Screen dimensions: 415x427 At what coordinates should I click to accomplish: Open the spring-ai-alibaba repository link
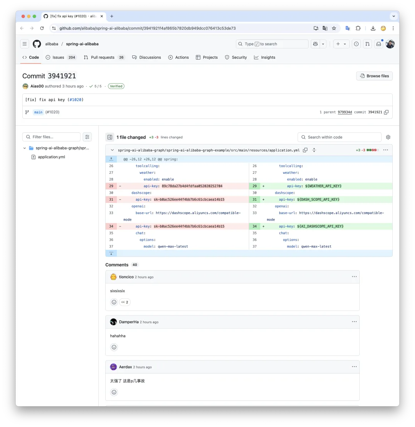[x=82, y=44]
